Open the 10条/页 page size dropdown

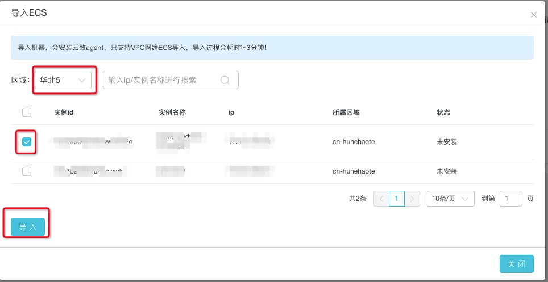(450, 199)
